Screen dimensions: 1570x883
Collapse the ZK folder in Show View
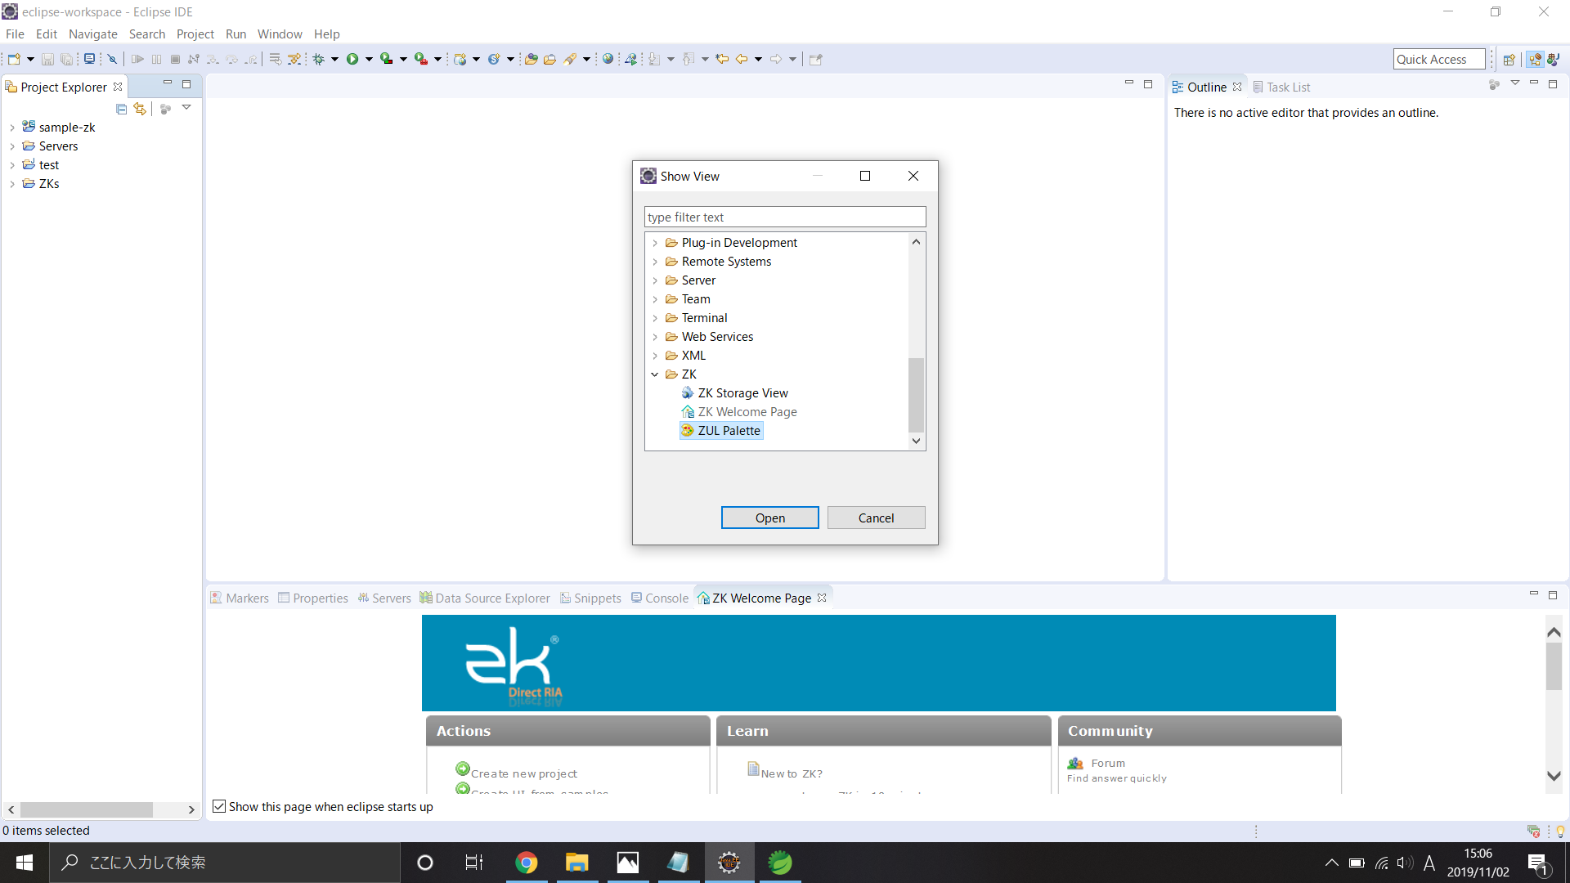pos(655,374)
